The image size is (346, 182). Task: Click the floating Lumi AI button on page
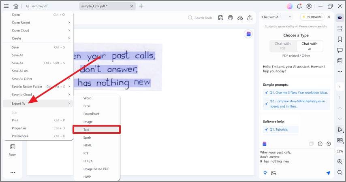[x=248, y=34]
